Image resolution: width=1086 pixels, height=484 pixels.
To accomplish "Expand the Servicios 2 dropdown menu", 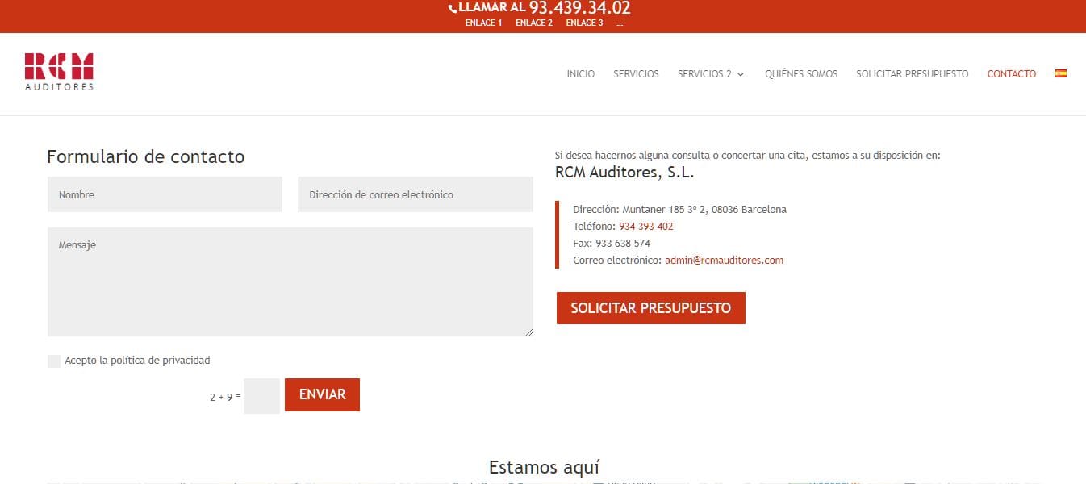I will [x=710, y=74].
